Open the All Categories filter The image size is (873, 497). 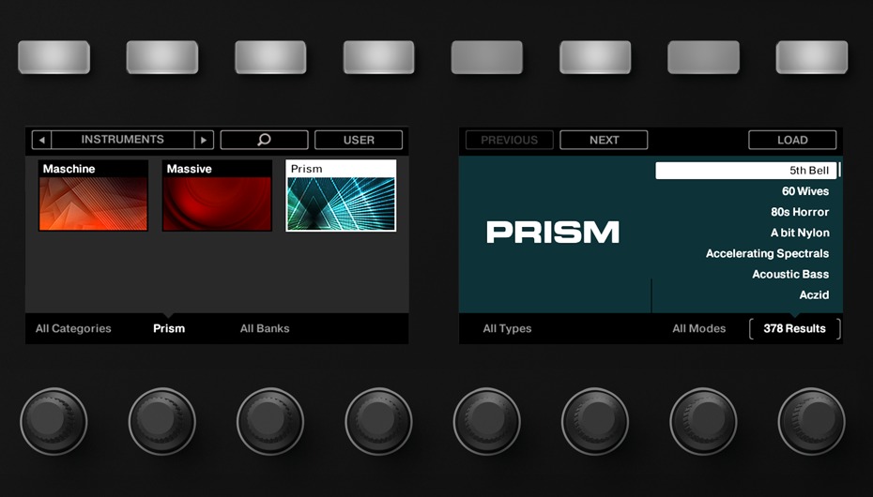click(73, 328)
